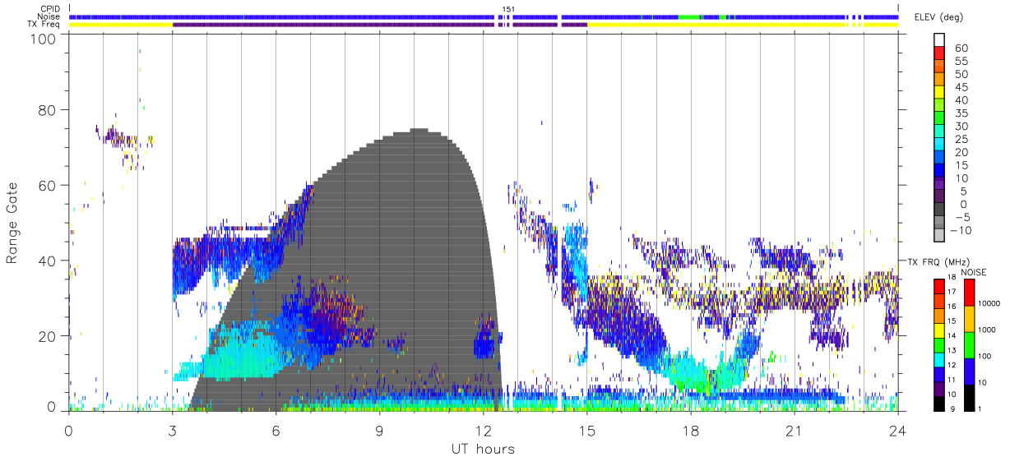
Task: Click the black 9-10 MHz swatch in TX FRQ legend
Action: tap(939, 403)
